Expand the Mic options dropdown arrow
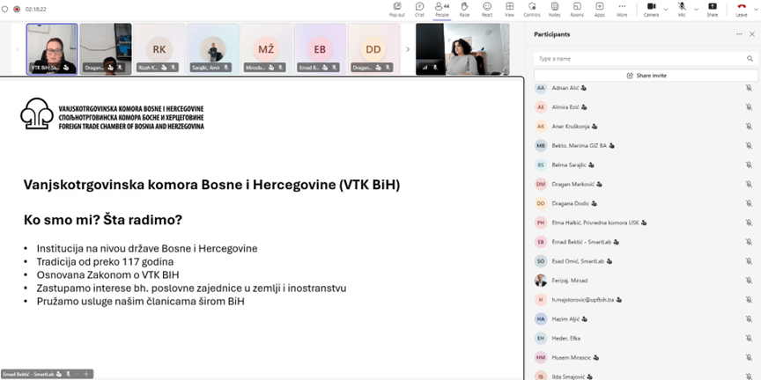761x380 pixels. click(695, 7)
